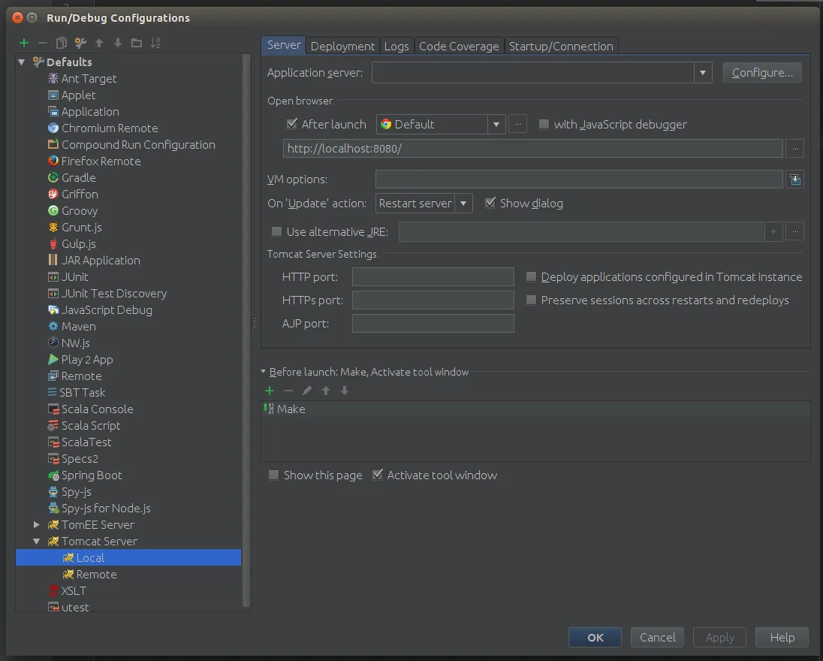Sort configurations alphabetically icon

click(x=155, y=43)
